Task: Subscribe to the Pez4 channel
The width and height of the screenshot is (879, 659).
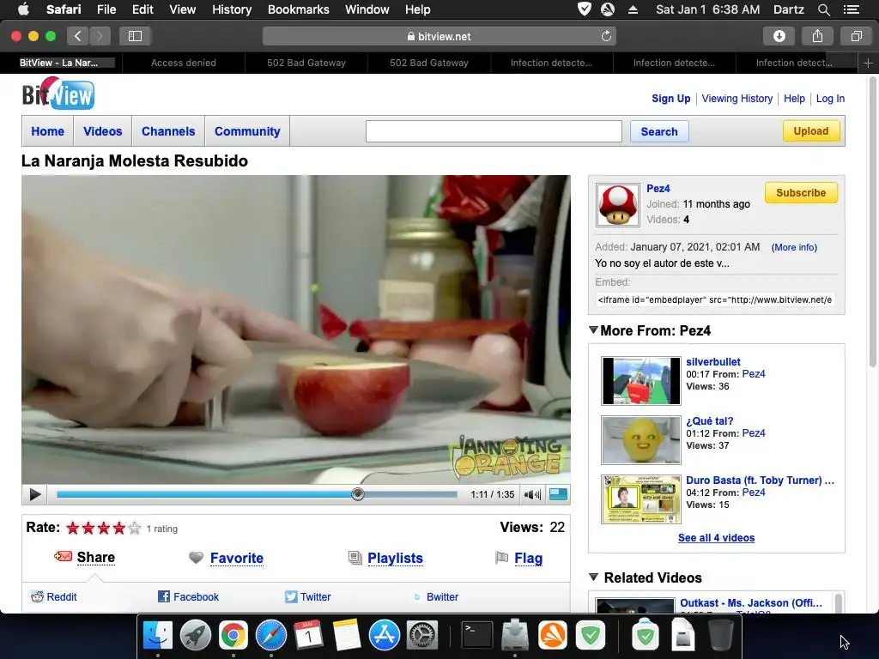Action: (801, 193)
